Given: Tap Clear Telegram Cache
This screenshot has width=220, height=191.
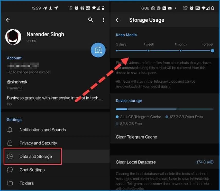Looking at the screenshot, I should [x=165, y=137].
